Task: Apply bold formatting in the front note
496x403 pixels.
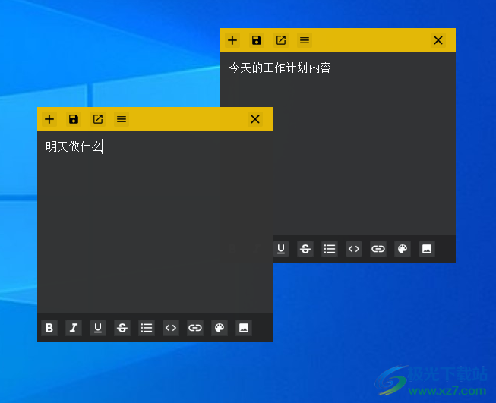Action: (x=49, y=328)
